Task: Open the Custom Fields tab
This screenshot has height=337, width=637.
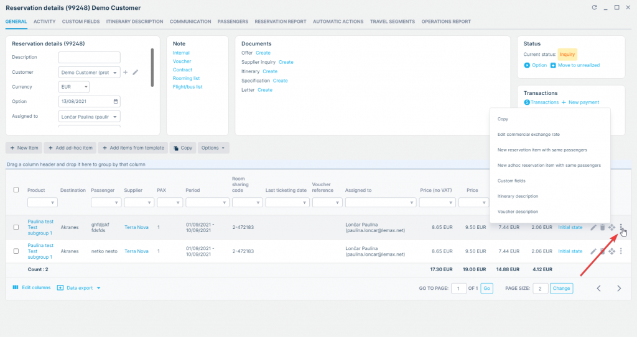Action: coord(81,22)
